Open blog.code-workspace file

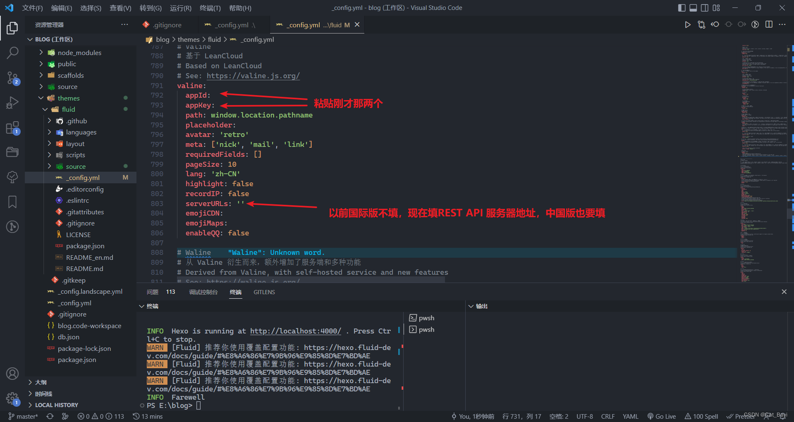(89, 326)
